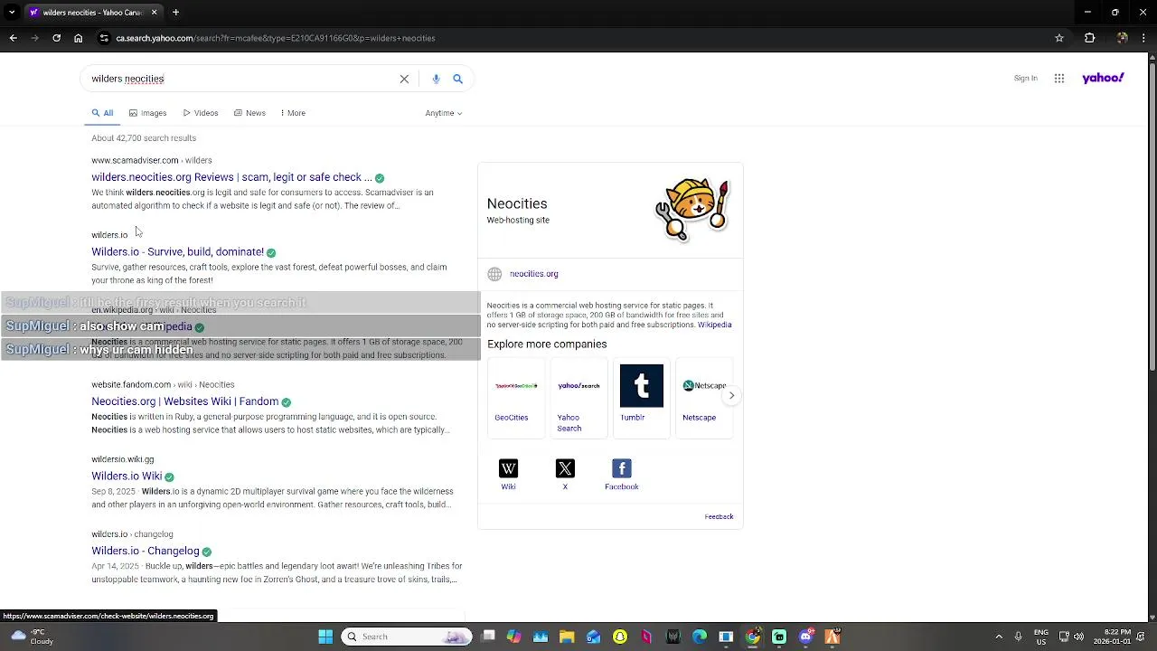Open Outlook from the taskbar
The image size is (1157, 651).
(593, 637)
